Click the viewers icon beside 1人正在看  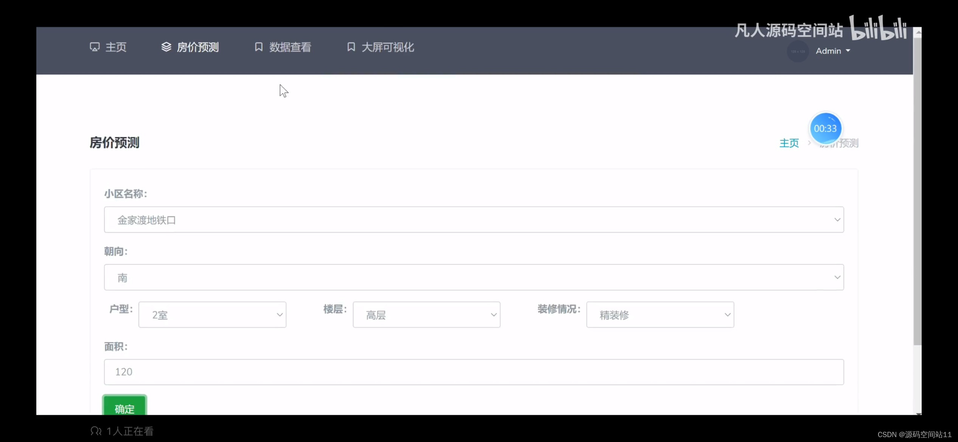(x=96, y=431)
